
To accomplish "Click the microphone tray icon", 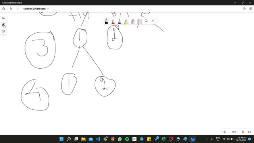I will click(212, 139).
